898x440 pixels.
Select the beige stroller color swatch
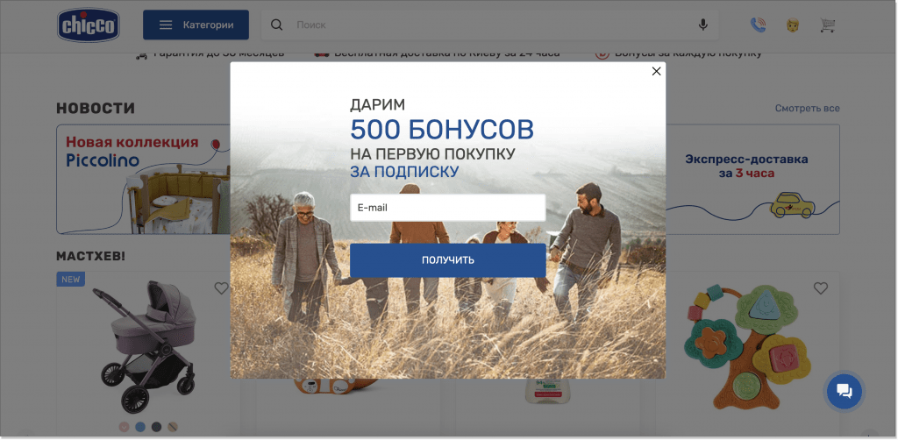[x=173, y=427]
